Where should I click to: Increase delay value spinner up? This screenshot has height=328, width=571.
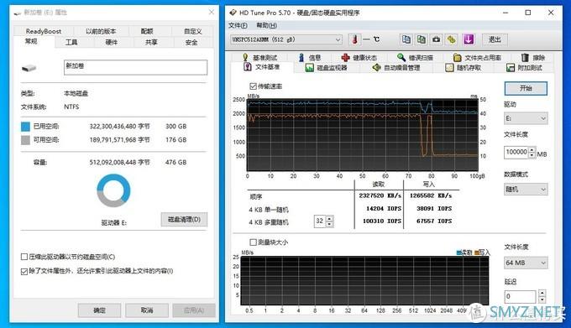coord(542,293)
